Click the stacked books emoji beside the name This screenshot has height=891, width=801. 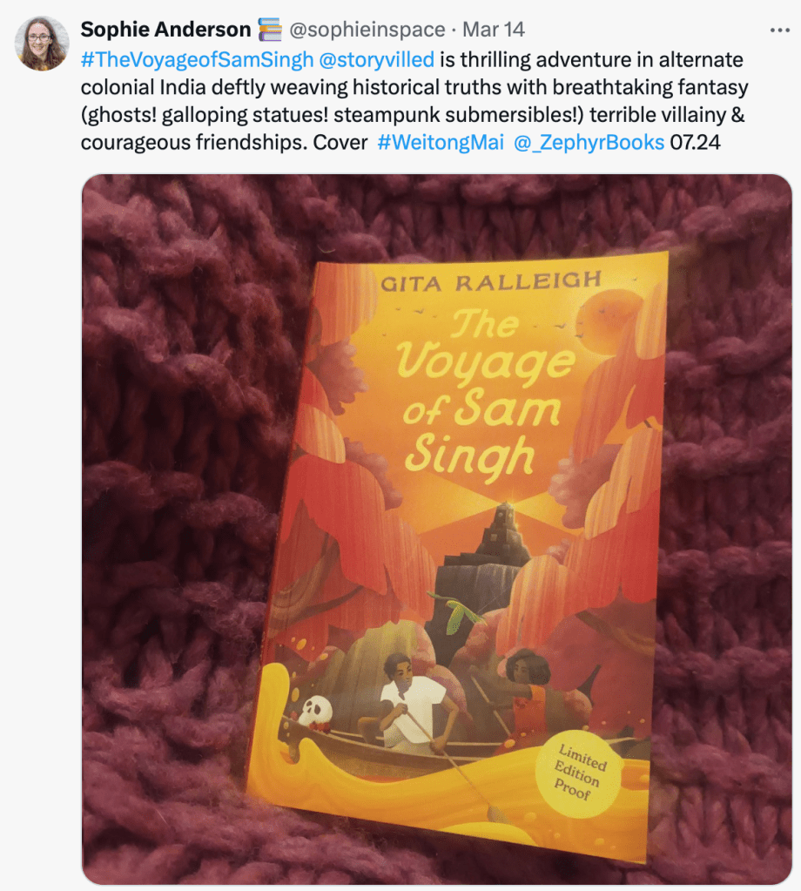click(270, 30)
